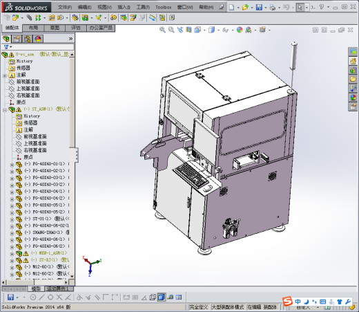The width and height of the screenshot is (359, 312).
Task: Click the Edit Appearance color ball icon
Action: click(240, 30)
